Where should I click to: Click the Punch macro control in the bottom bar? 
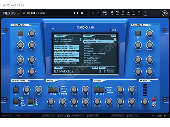pyautogui.click(x=49, y=116)
